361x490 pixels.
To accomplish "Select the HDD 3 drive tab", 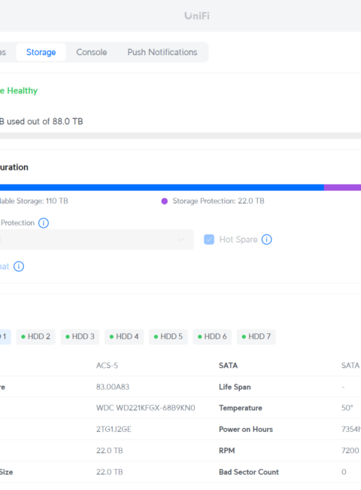I will (x=80, y=336).
